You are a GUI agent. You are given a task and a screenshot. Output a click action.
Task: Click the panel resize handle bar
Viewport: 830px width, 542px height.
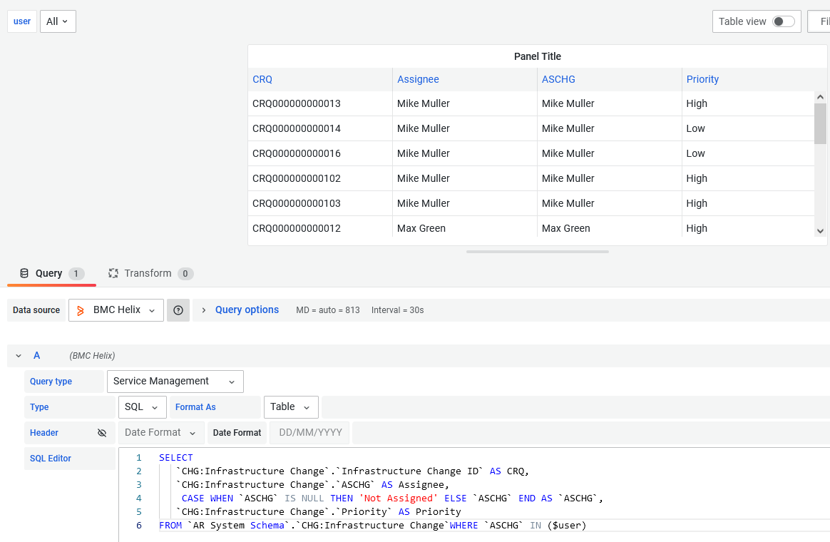[x=537, y=252]
